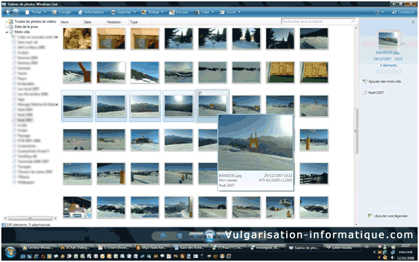Click the Connexion sign-in button
This screenshot has width=419, height=262.
tap(403, 12)
